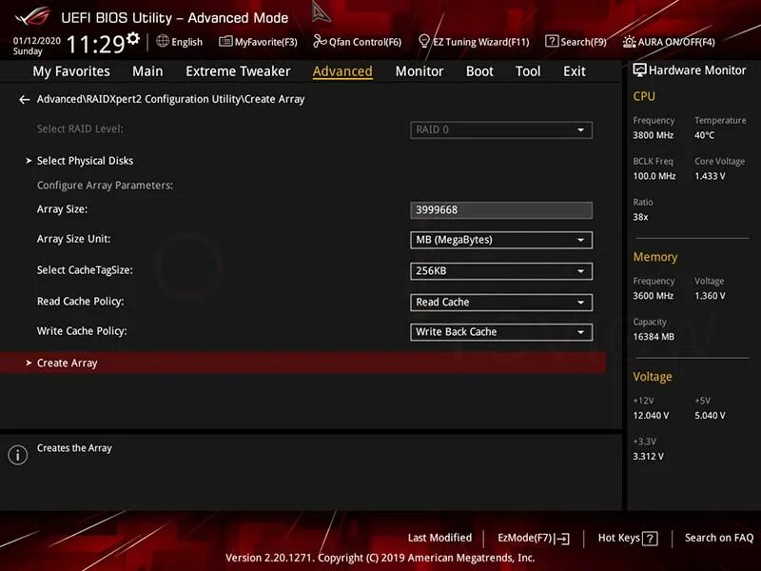Image resolution: width=761 pixels, height=571 pixels.
Task: Click the breadcrumb path Advanced\RAIDXpert2 text
Action: 171,99
